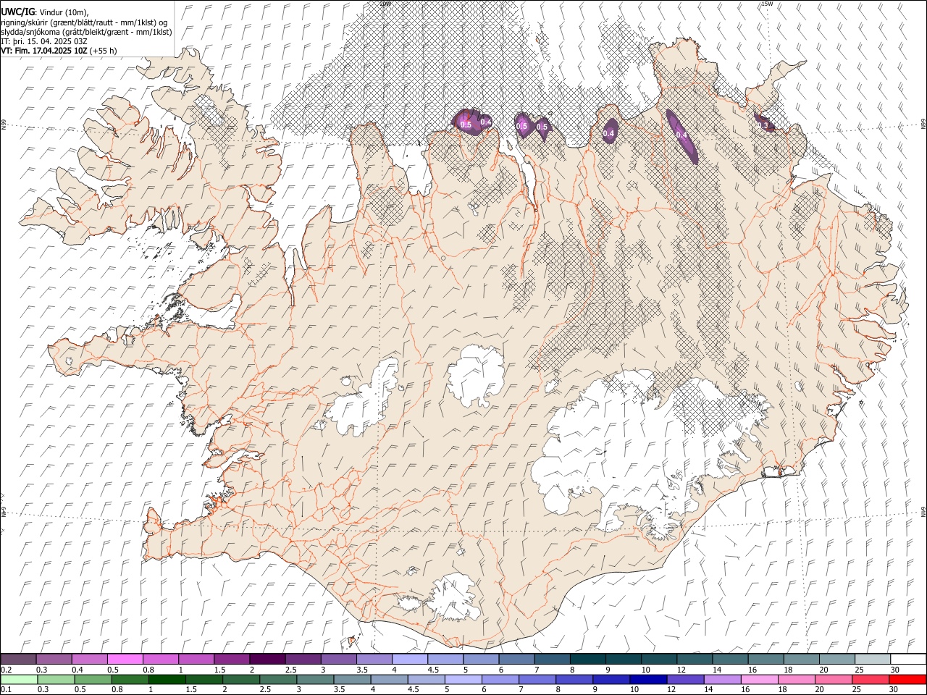Viewport: 927px width, 695px height.
Task: Click the 0.4 label beside the westernmost 0.5
Action: (x=485, y=122)
